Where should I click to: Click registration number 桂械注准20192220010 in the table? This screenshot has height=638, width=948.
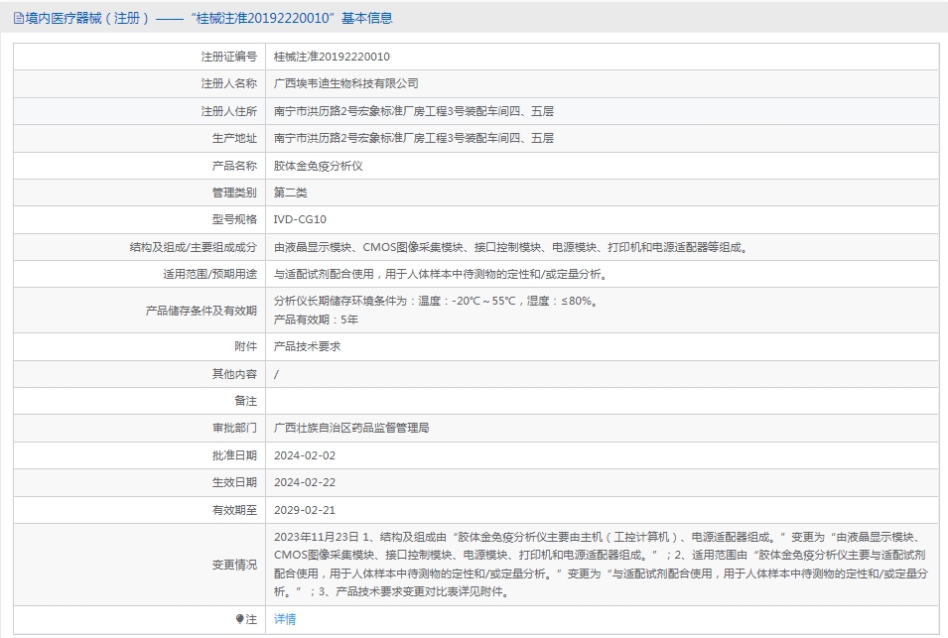click(x=332, y=57)
